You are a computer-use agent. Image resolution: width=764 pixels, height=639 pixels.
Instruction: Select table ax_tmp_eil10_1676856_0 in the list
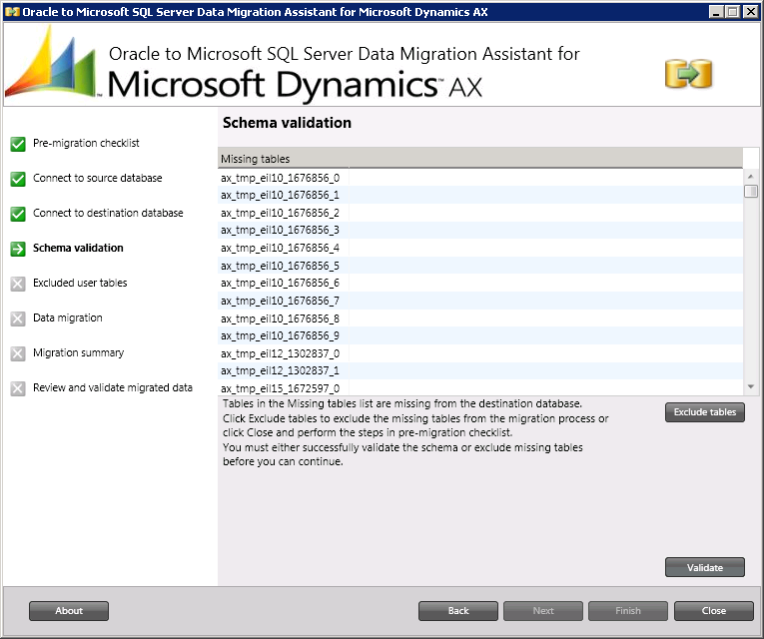point(281,178)
